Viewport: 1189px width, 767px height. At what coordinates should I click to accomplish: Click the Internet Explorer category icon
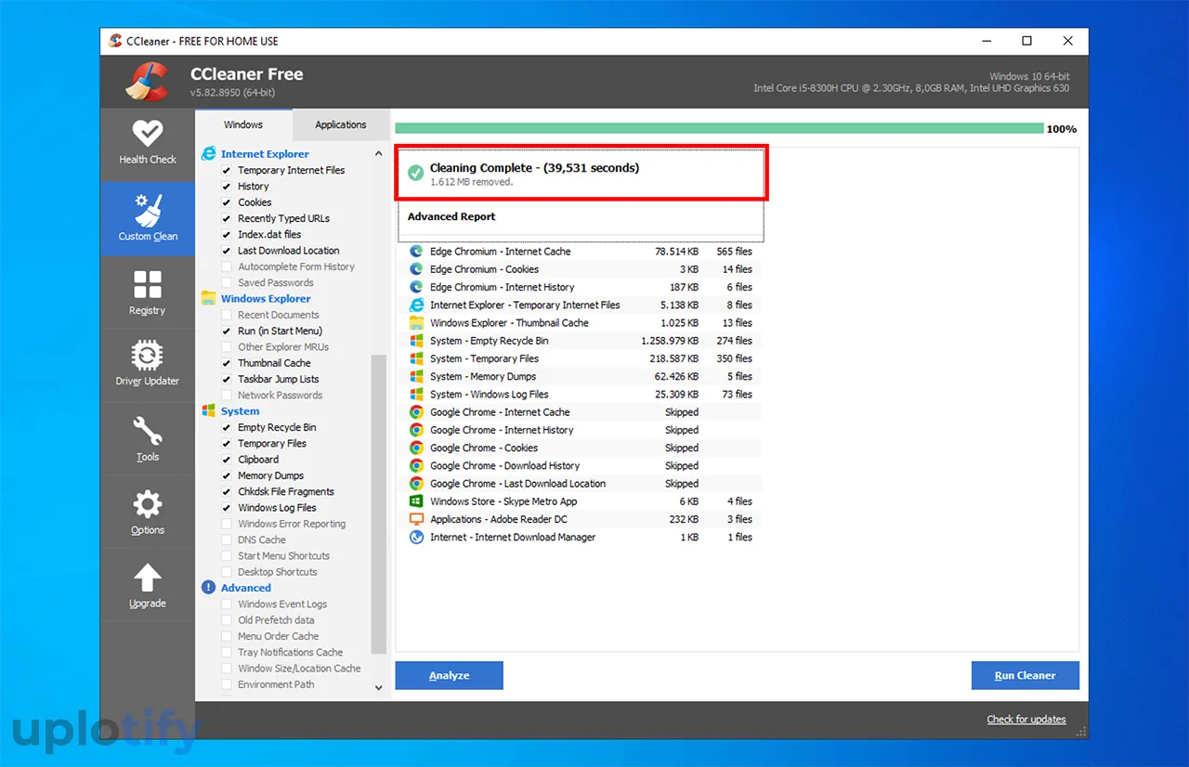pyautogui.click(x=209, y=154)
